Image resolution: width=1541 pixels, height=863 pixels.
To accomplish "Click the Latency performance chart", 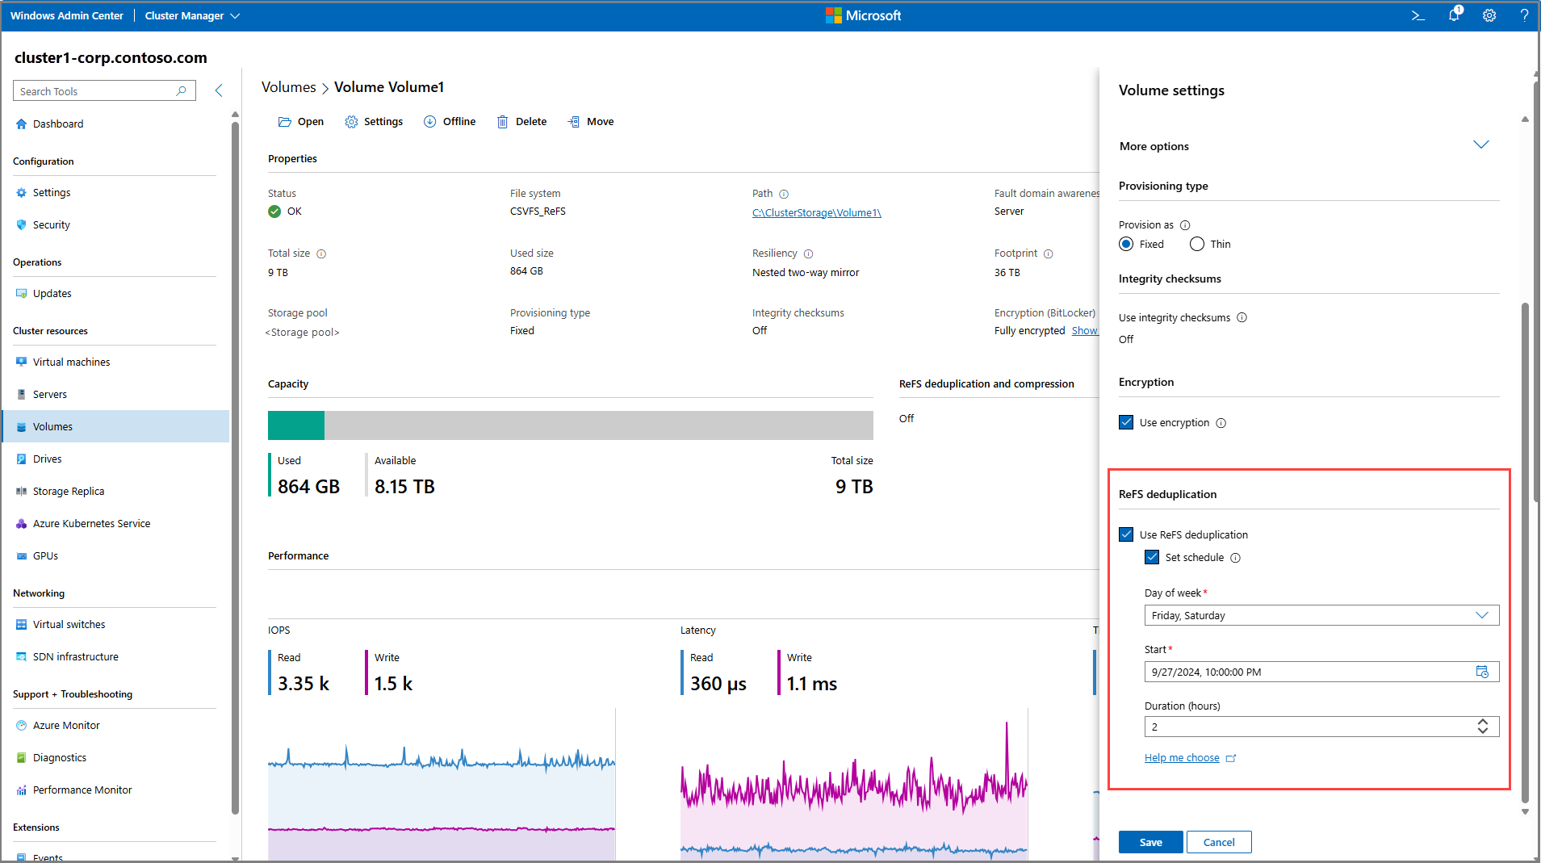I will pyautogui.click(x=854, y=785).
